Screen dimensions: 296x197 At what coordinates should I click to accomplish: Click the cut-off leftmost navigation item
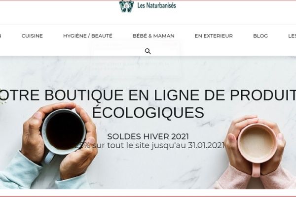(x=0, y=36)
